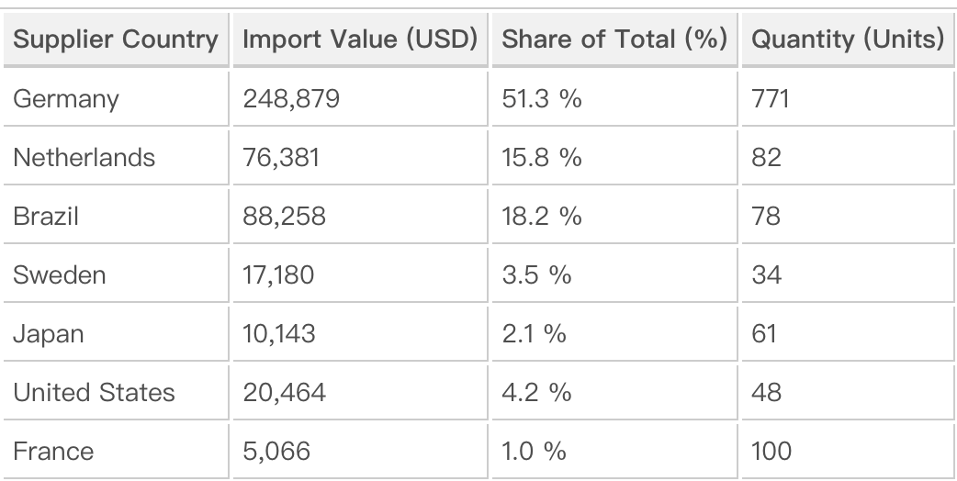Click the France country cell

(x=53, y=451)
